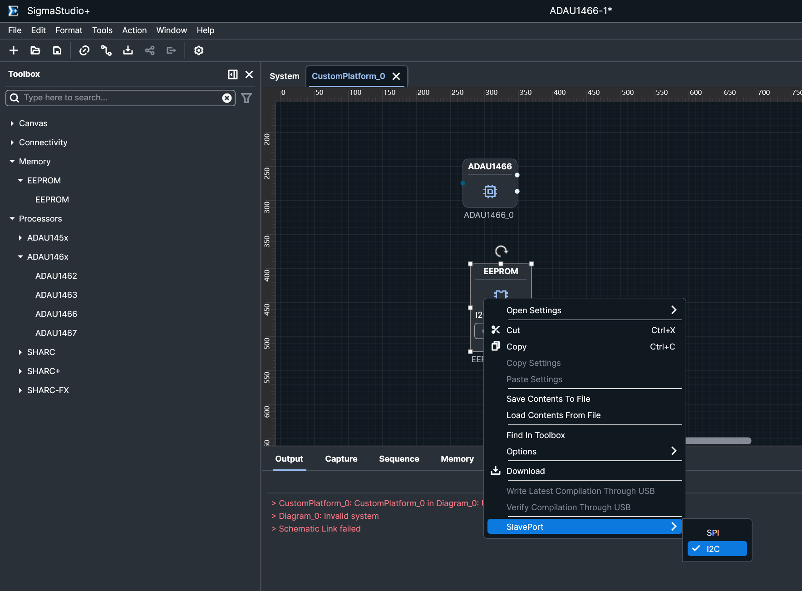This screenshot has width=802, height=591.
Task: Open the Window menu
Action: point(172,30)
